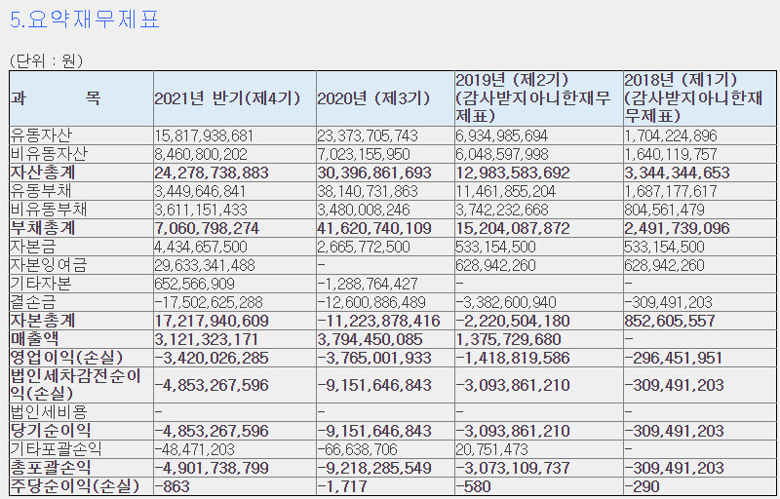Select the 영업이익(손실) row label

(66, 358)
